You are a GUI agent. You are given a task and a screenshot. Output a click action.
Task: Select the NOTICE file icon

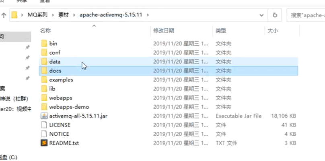click(x=44, y=134)
